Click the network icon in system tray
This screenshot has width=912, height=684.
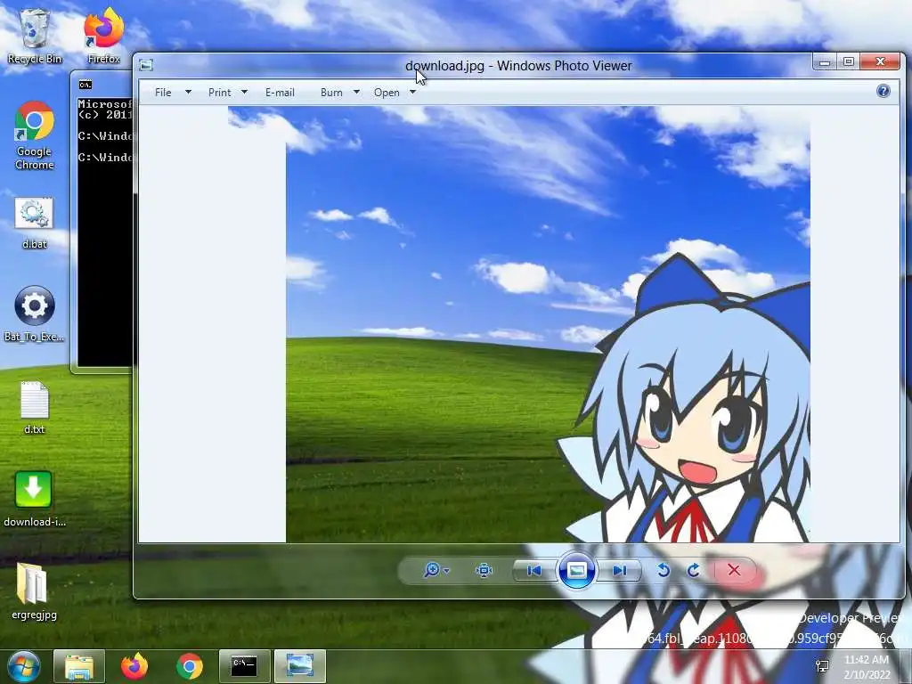(822, 666)
